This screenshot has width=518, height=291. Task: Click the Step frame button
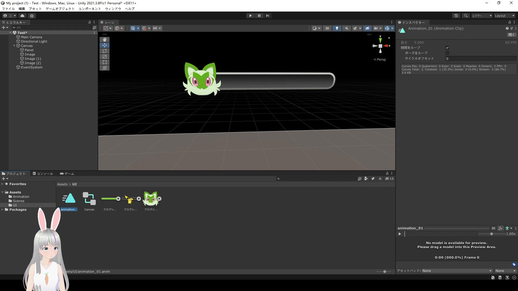[x=268, y=16]
